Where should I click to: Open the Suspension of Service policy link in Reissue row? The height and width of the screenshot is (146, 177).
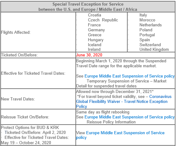tap(129, 117)
